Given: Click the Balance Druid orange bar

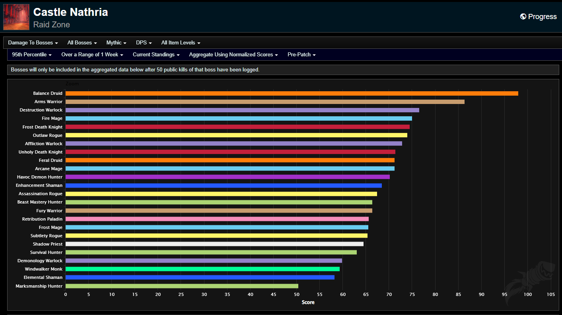Looking at the screenshot, I should pos(292,93).
